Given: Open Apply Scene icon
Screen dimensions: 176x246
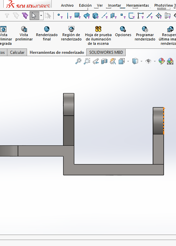Looking at the screenshot, I should tap(170, 61).
